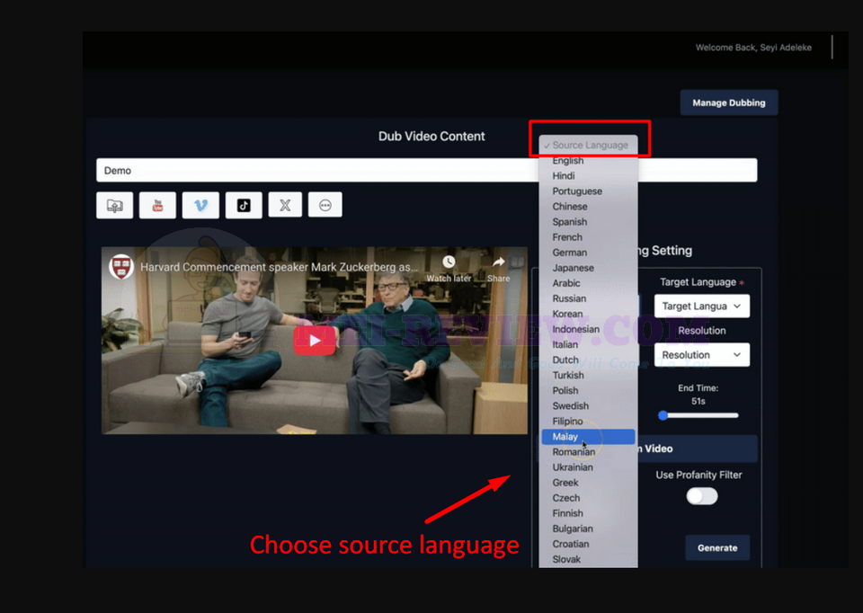Screen dimensions: 863x613
Task: Expand the Target Language dropdown
Action: click(702, 306)
